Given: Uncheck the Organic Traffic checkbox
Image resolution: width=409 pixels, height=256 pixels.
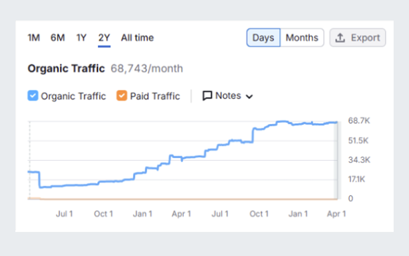Looking at the screenshot, I should click(32, 96).
